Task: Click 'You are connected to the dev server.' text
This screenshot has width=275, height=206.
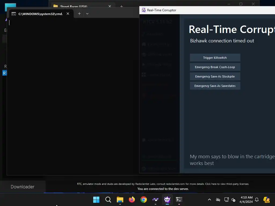Action: point(163,189)
